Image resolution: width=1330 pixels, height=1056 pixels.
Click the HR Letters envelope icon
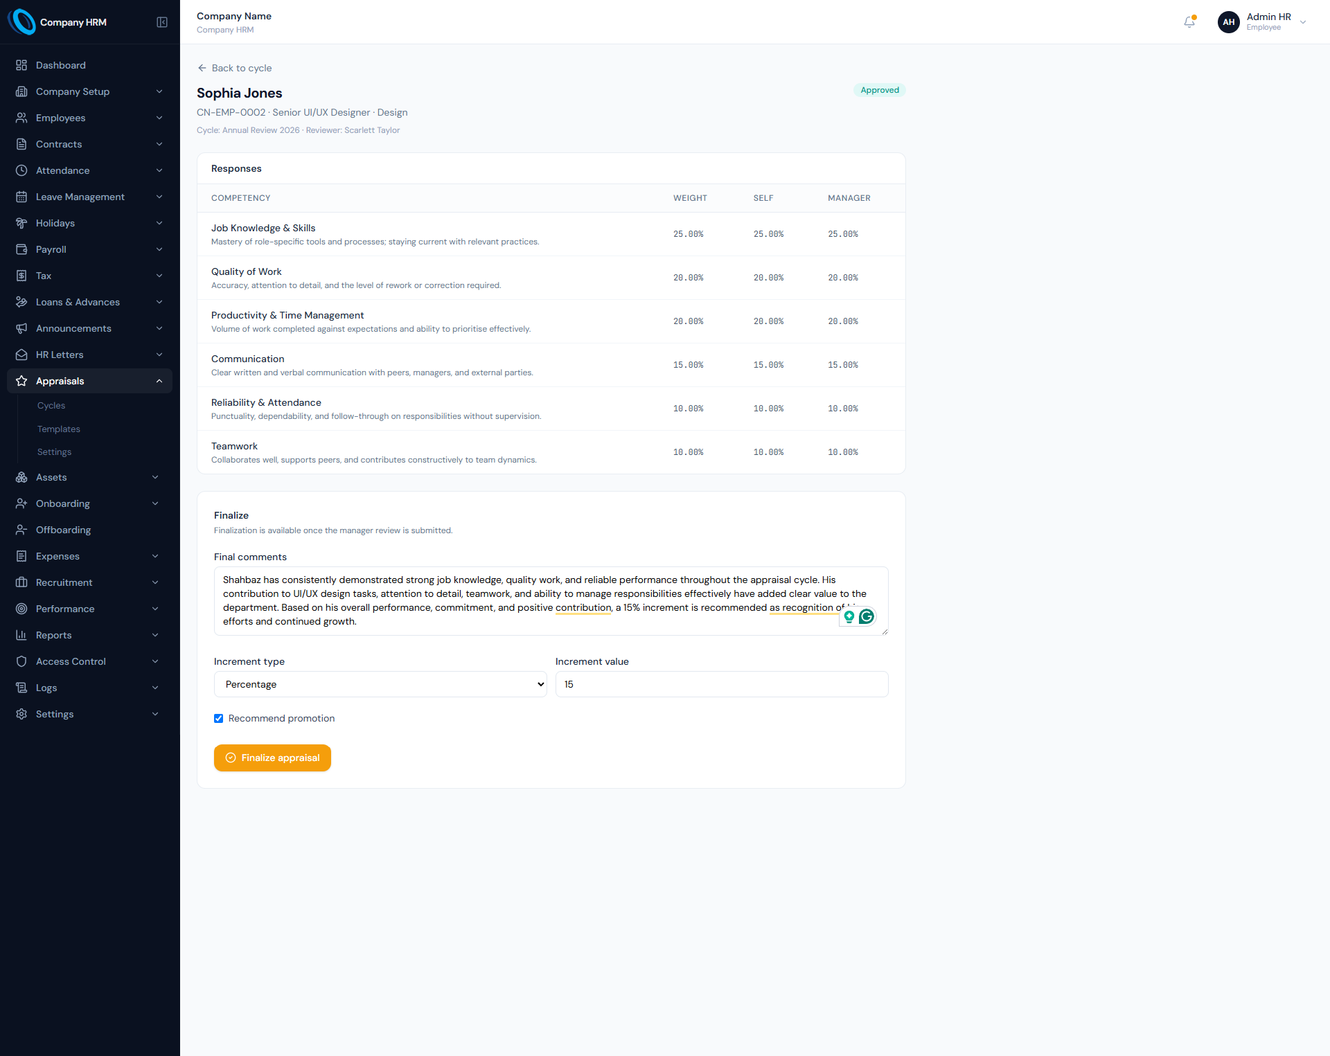click(21, 355)
